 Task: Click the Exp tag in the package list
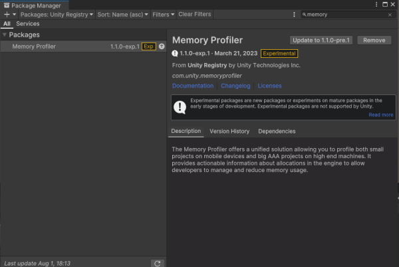149,46
